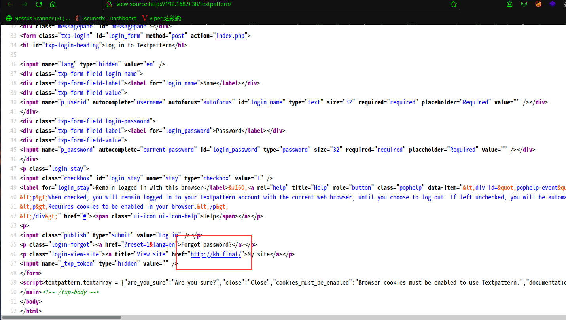
Task: Click the "Forgot password?" text on line 55
Action: [206, 245]
